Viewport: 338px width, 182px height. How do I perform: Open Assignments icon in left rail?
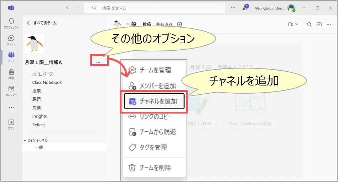point(11,74)
